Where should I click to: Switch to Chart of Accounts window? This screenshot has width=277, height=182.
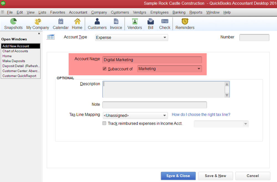coord(21,51)
